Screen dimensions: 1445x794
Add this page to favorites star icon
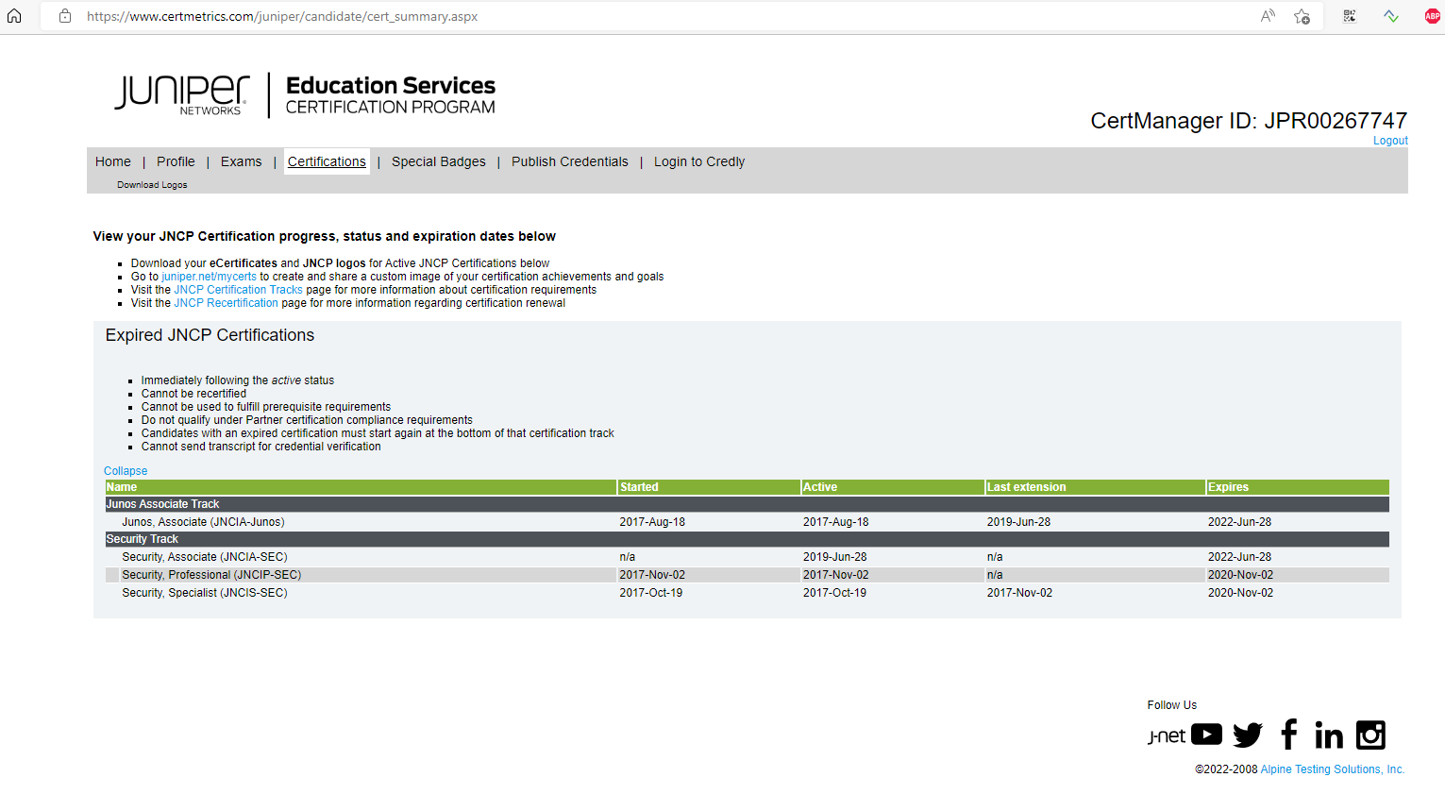tap(1302, 16)
